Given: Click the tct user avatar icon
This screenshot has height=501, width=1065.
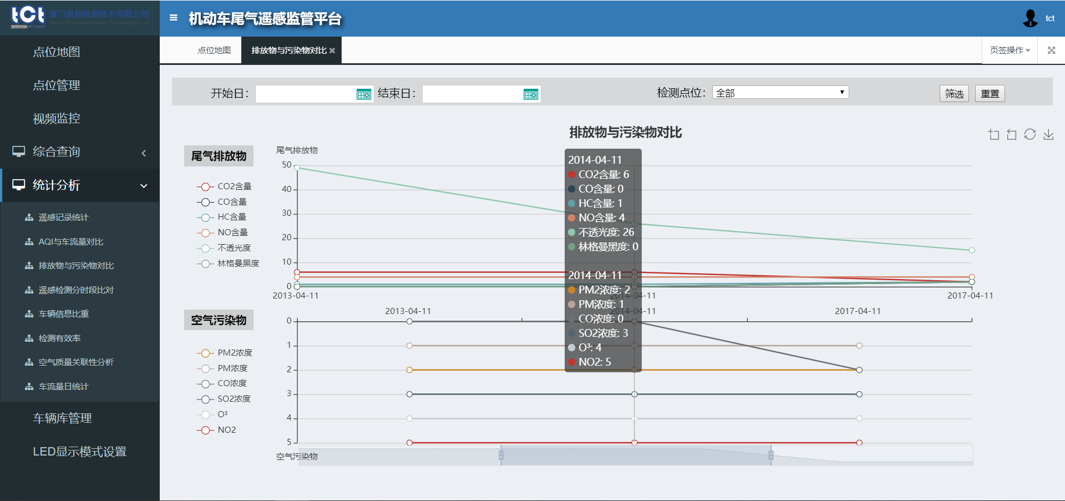Looking at the screenshot, I should [1030, 18].
